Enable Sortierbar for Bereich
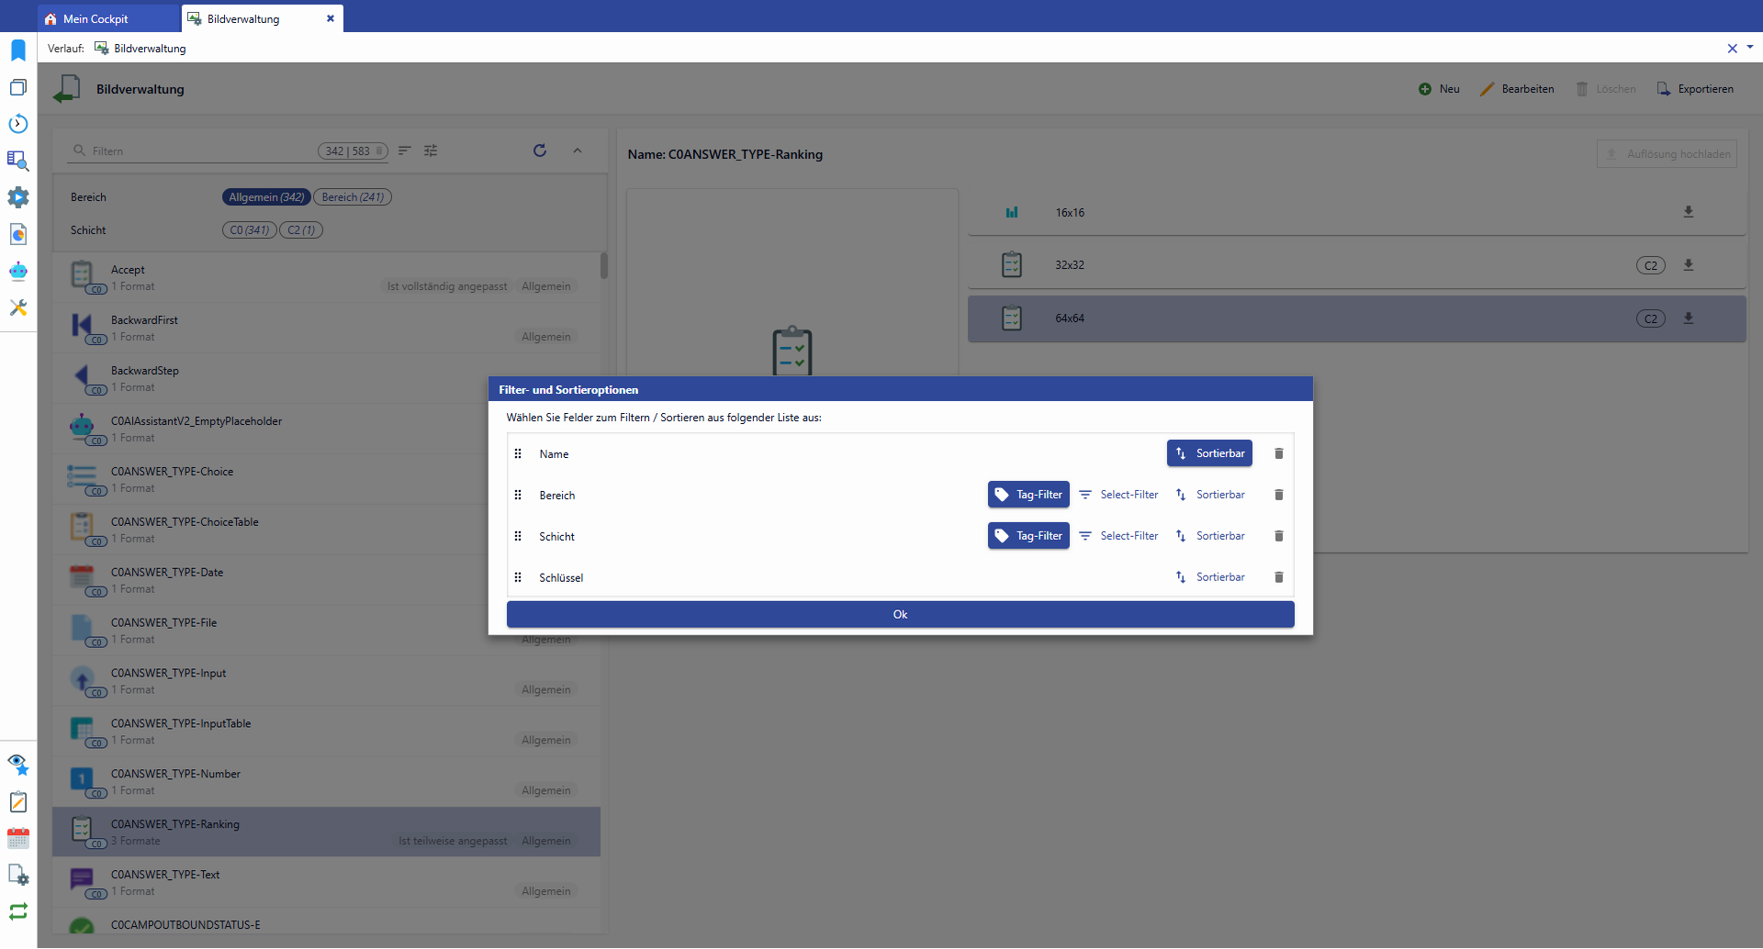Screen dimensions: 1763x949 [1209, 495]
